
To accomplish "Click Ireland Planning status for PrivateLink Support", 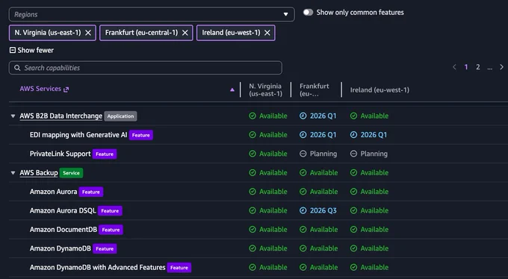I will pos(369,154).
